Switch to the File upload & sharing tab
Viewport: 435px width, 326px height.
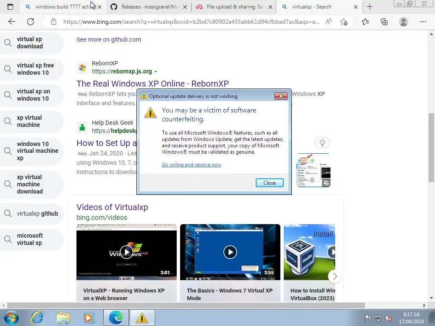coord(234,7)
